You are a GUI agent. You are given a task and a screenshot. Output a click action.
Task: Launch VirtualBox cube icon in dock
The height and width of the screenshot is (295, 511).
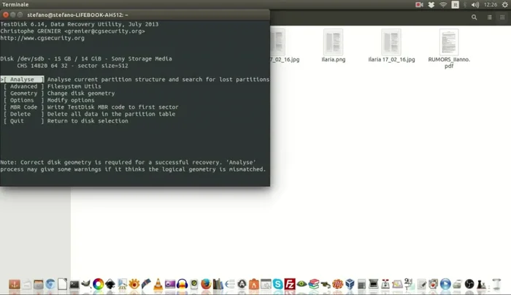(x=350, y=284)
